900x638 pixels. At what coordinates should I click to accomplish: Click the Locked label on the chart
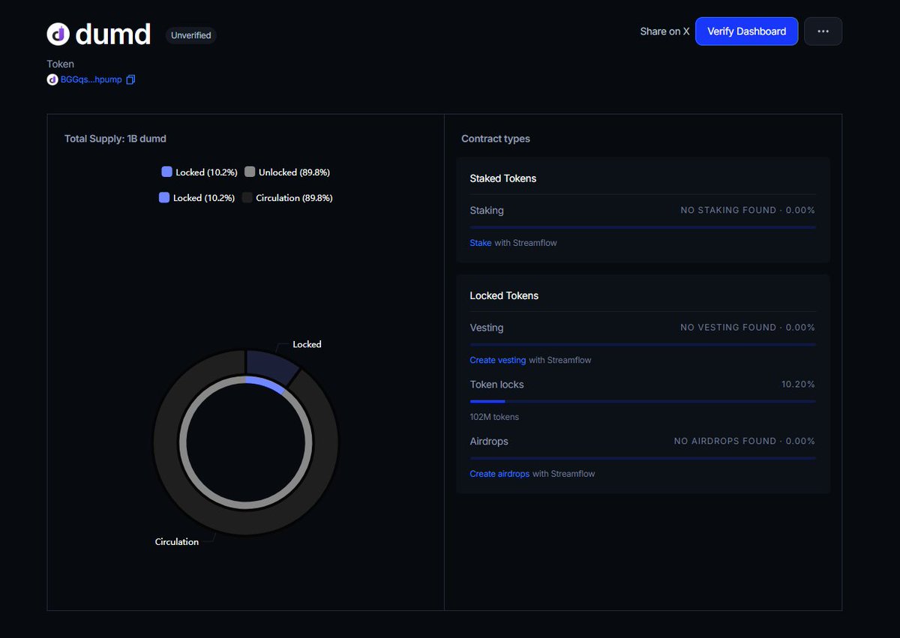pyautogui.click(x=307, y=344)
